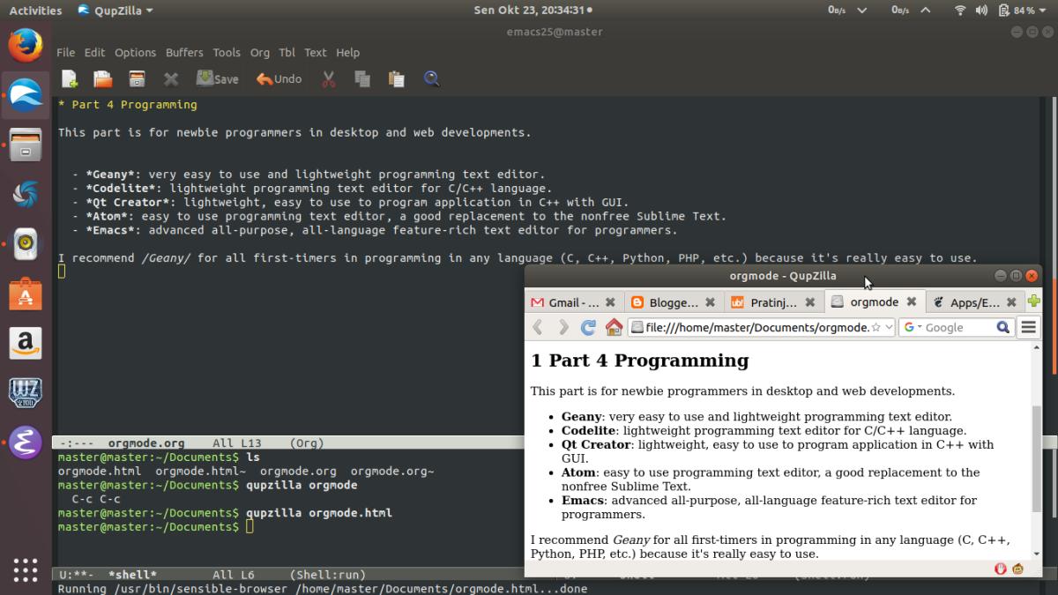1058x595 pixels.
Task: Reload the orgmode page
Action: pos(588,327)
